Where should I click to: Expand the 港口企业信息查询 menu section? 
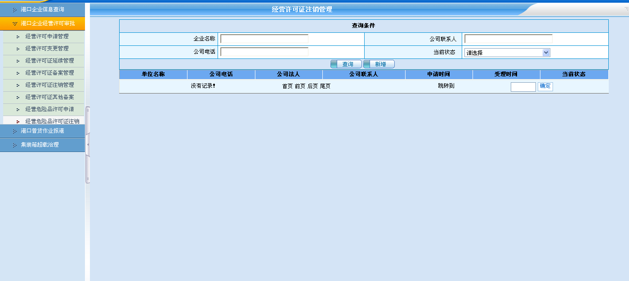pyautogui.click(x=42, y=9)
